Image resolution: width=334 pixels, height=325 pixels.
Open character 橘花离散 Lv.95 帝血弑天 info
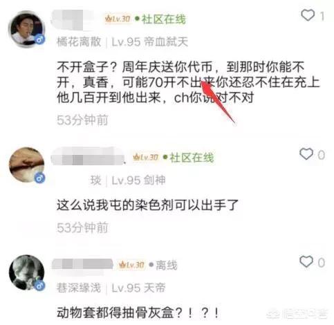(x=122, y=42)
